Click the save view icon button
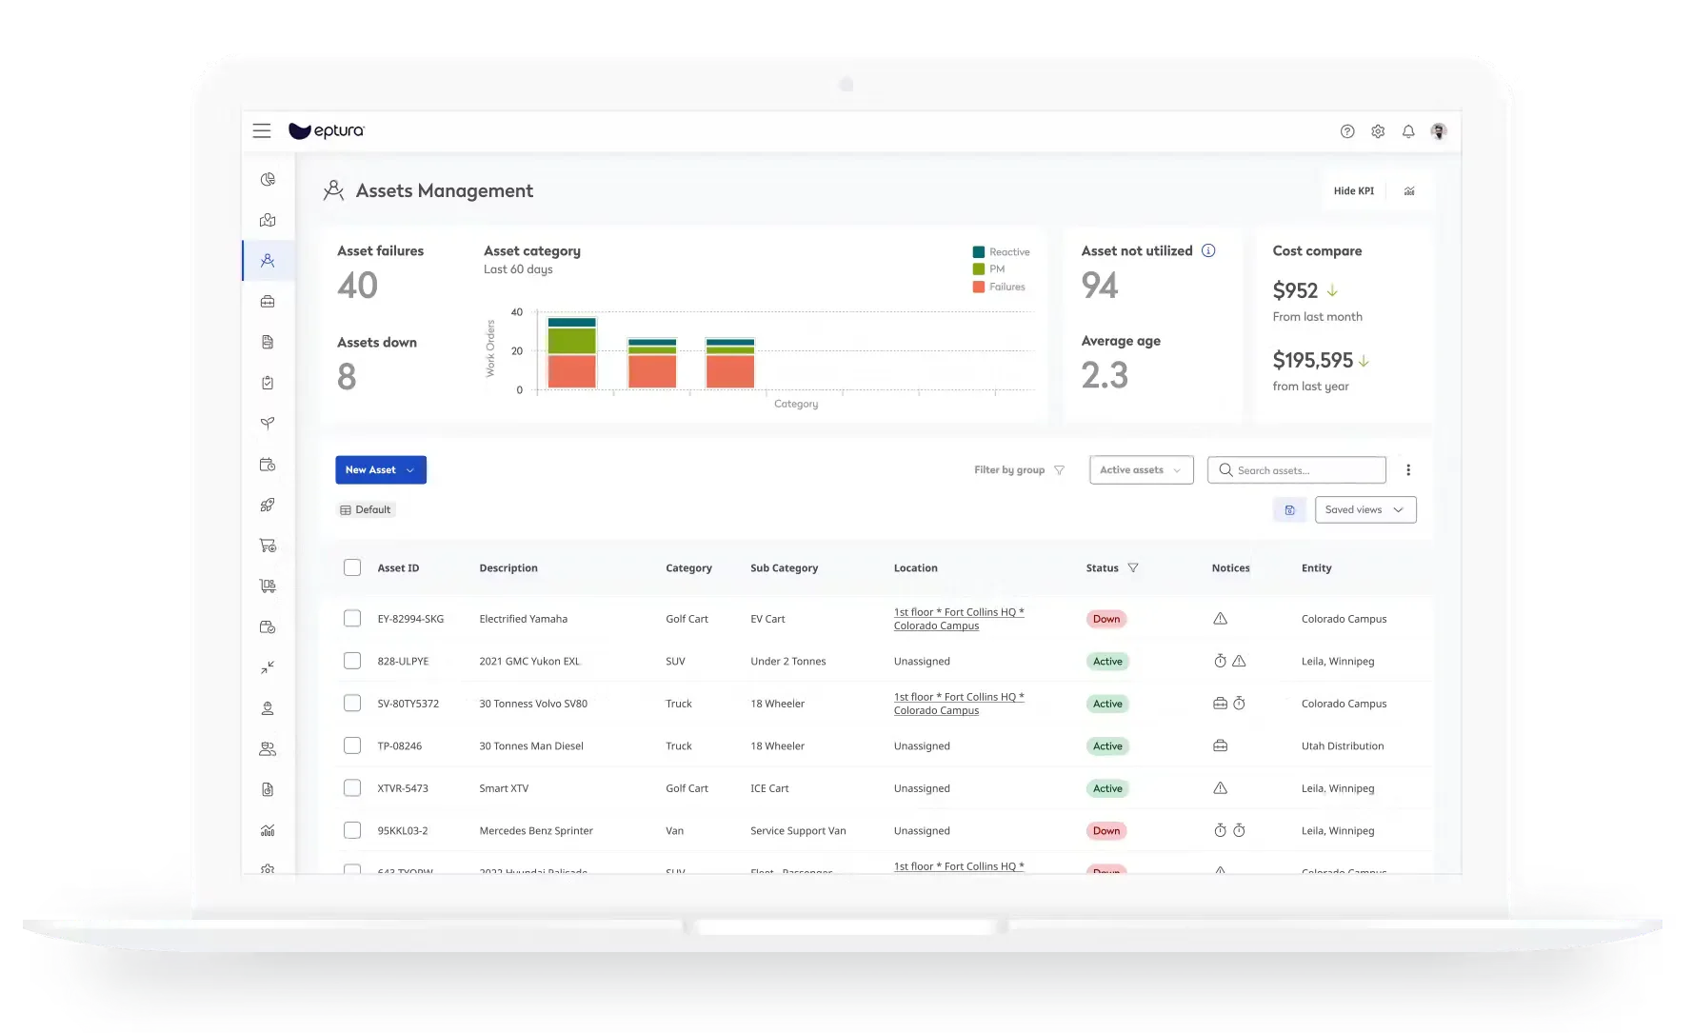Image resolution: width=1693 pixels, height=1033 pixels. 1289,509
